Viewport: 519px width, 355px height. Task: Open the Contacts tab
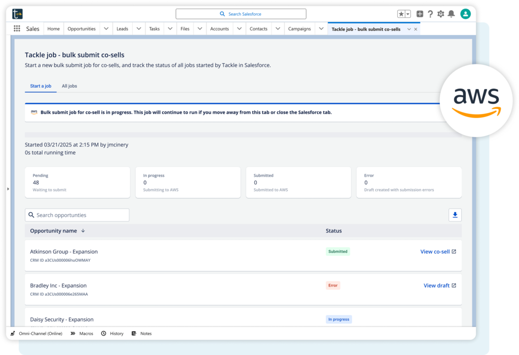coord(258,29)
